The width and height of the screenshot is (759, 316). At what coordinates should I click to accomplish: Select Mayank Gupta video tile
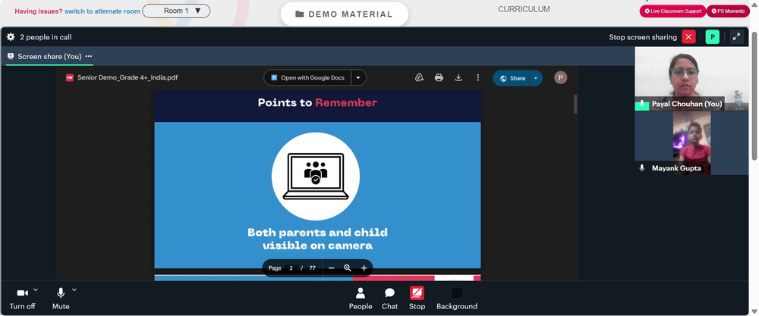(691, 143)
